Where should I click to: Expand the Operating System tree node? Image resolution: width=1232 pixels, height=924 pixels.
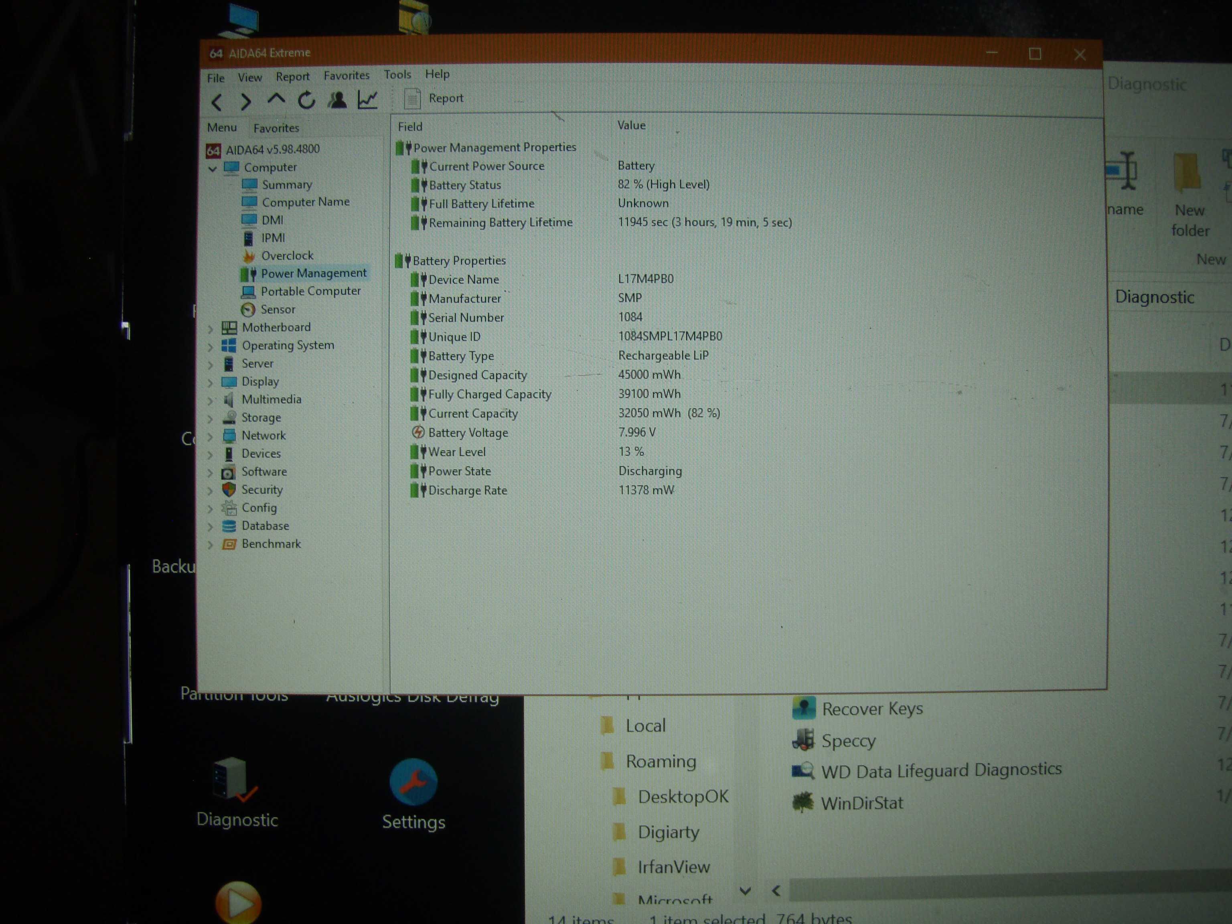pyautogui.click(x=211, y=347)
